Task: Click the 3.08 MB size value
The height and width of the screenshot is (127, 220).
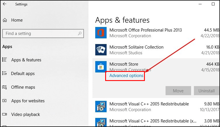Action: click(211, 121)
